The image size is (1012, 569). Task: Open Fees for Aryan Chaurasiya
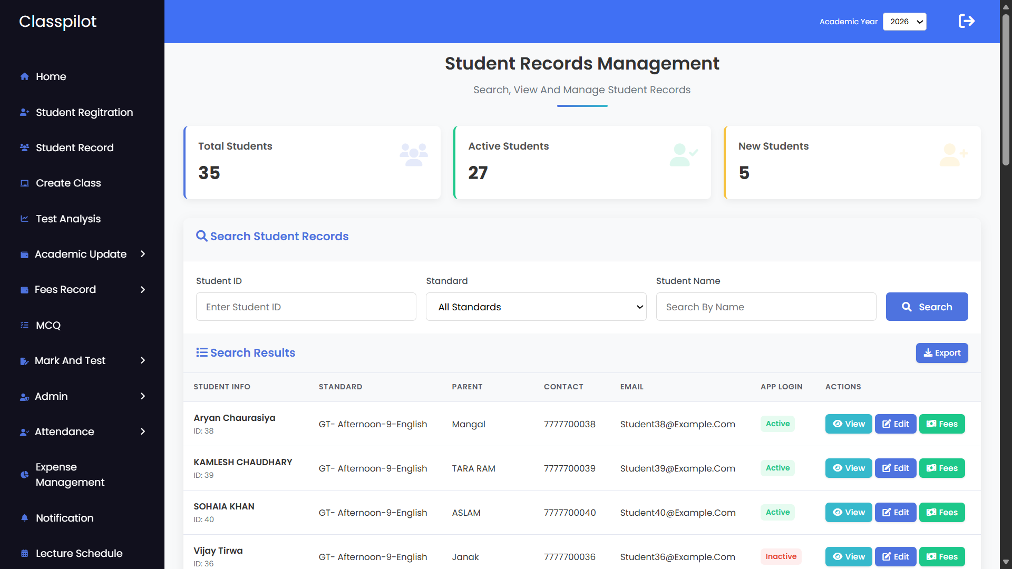942,424
